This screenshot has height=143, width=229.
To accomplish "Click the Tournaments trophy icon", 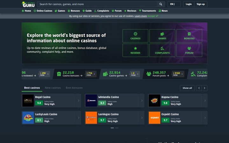I will [140, 11].
